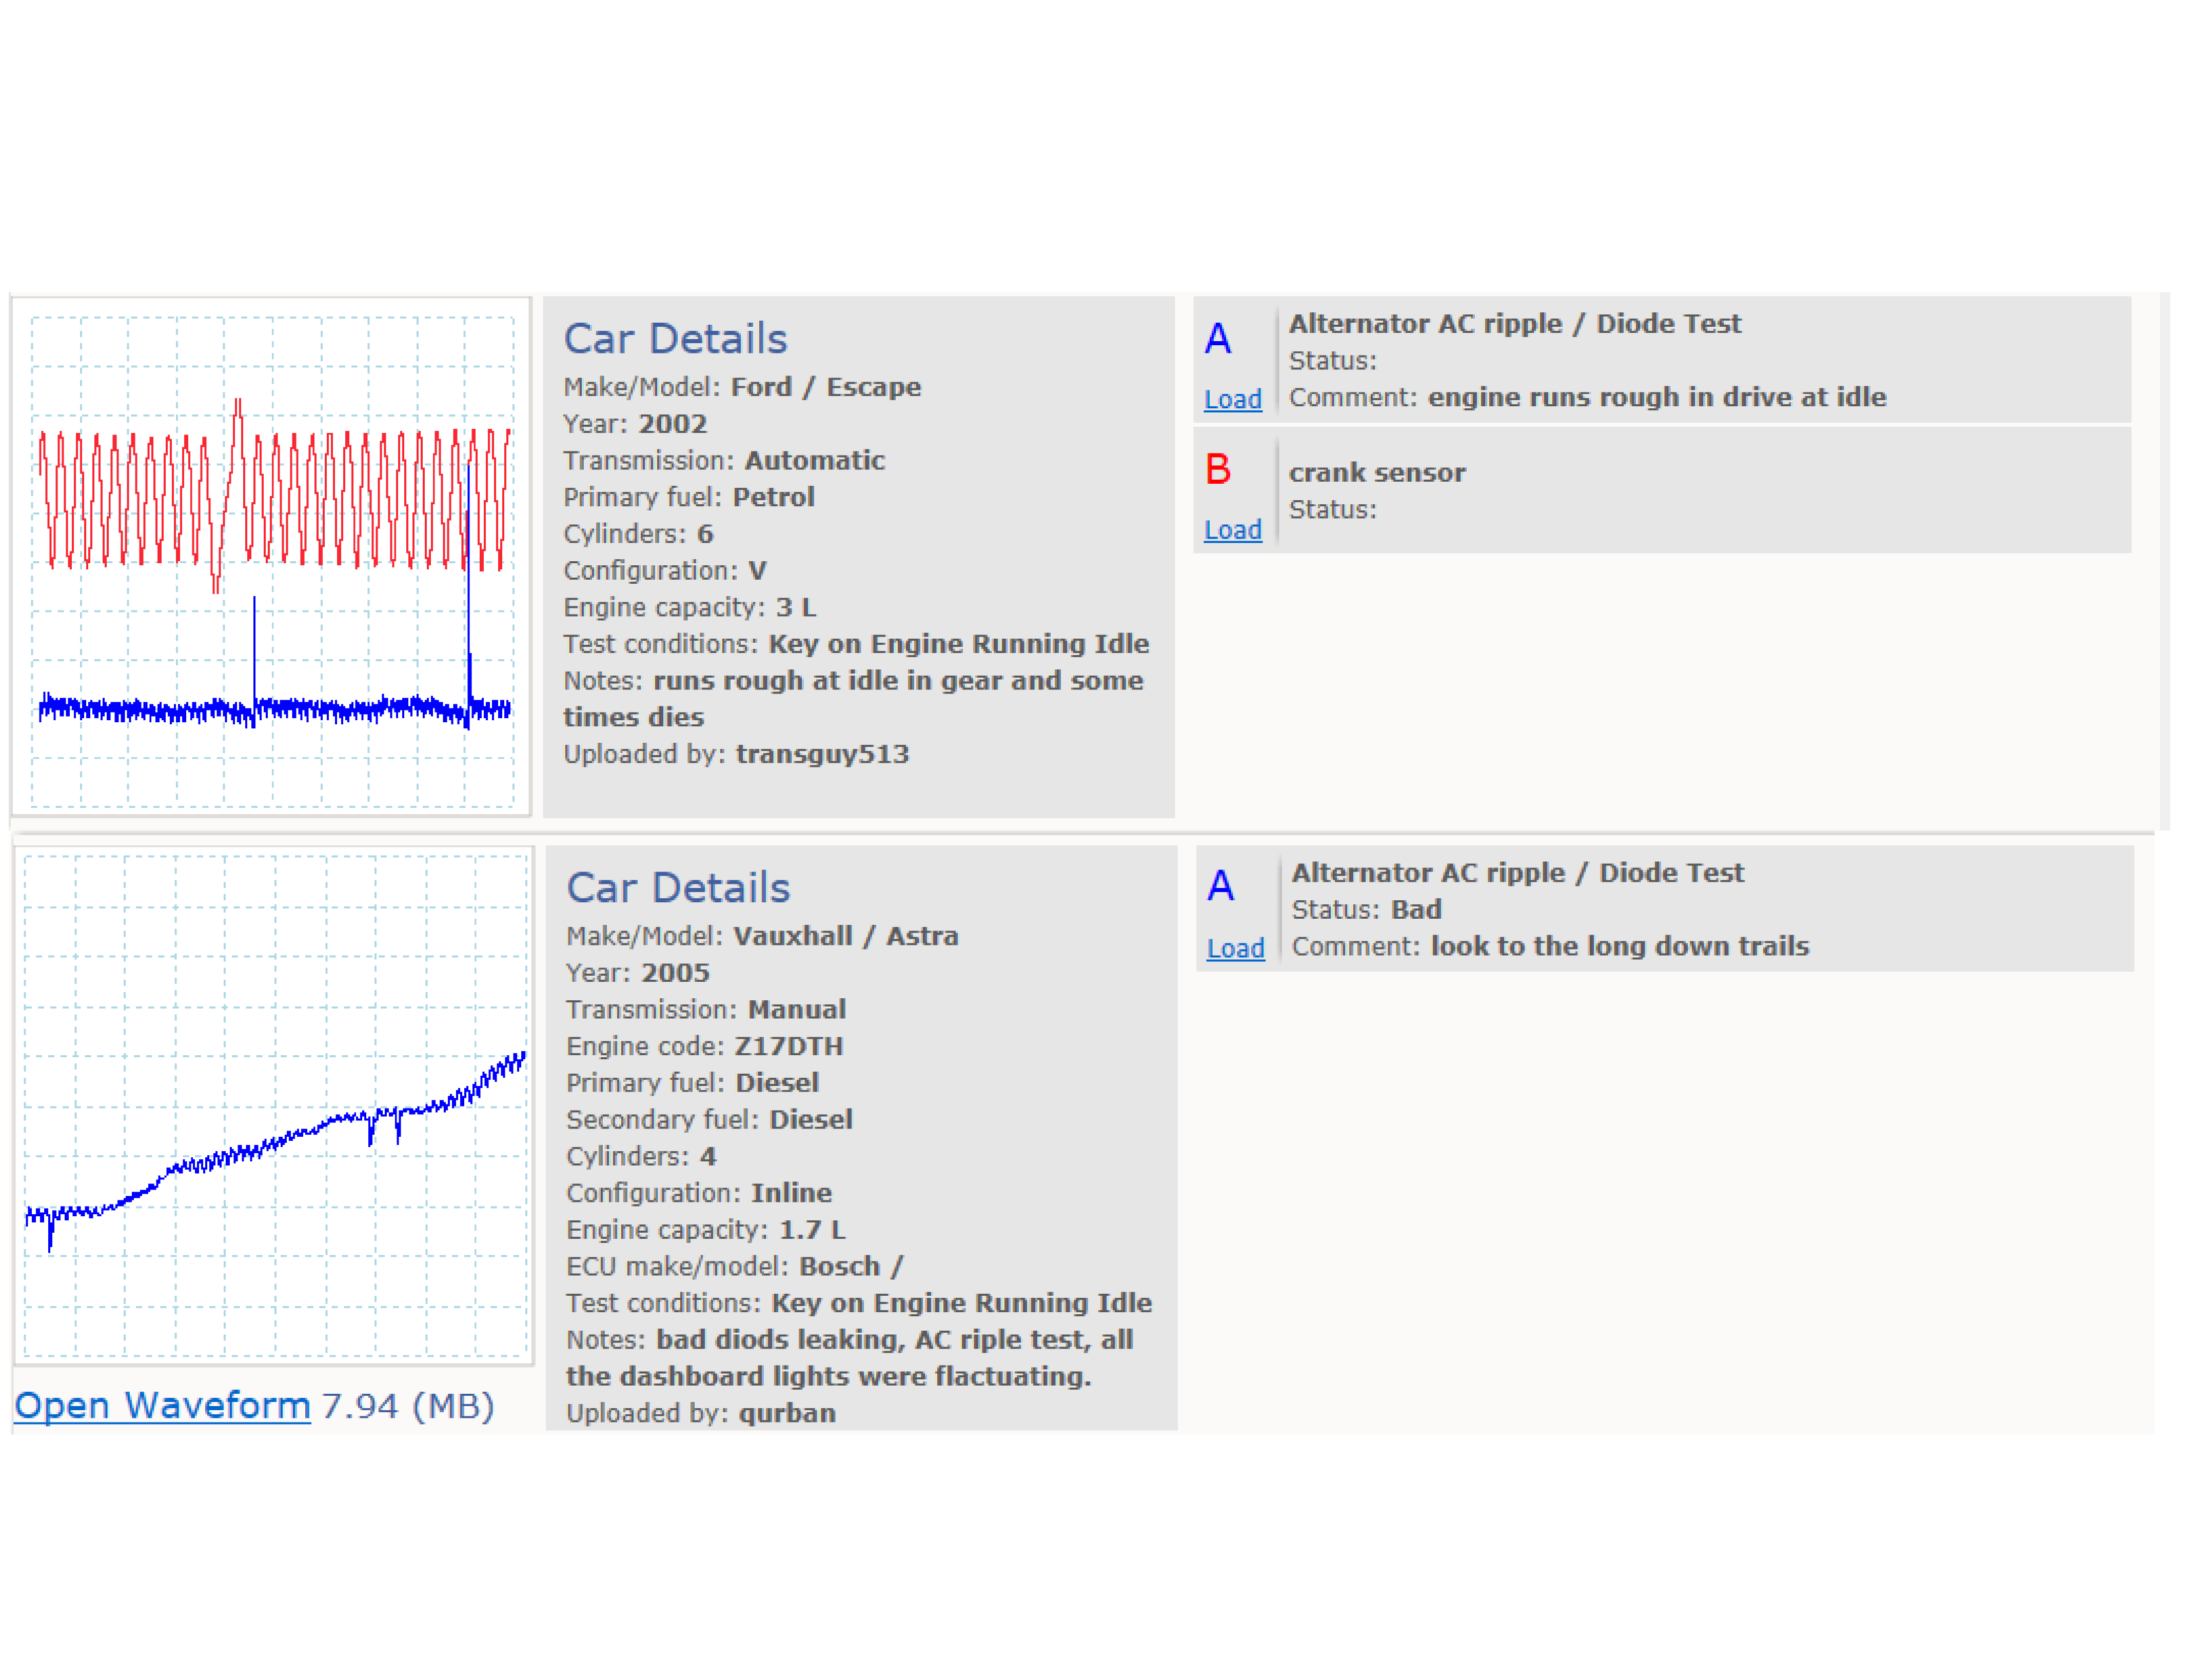The width and height of the screenshot is (2189, 1680).
Task: Select comment 'look to the long down trails'
Action: coord(1620,946)
